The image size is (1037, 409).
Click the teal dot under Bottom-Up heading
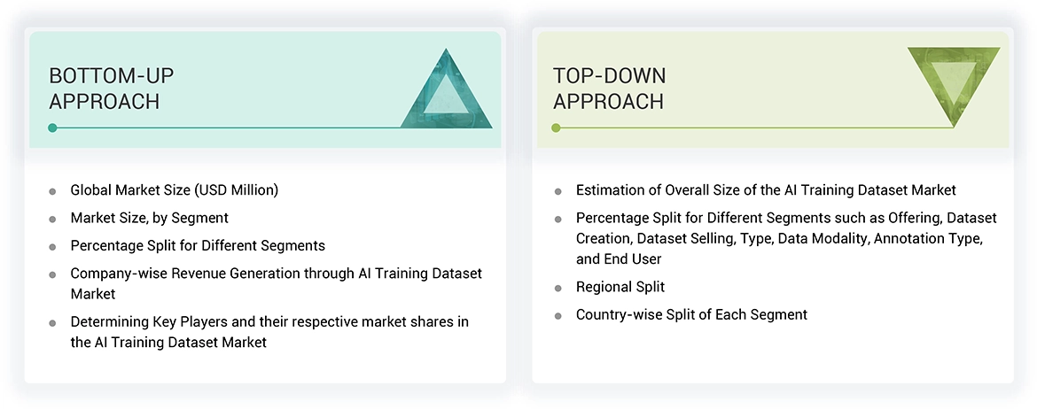tap(52, 127)
